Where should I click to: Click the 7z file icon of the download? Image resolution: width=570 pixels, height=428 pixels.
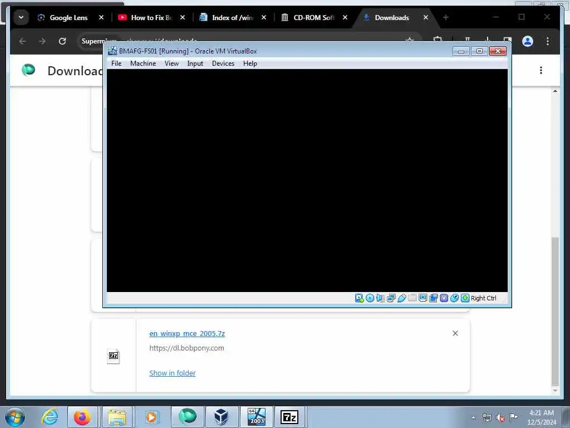pos(114,356)
